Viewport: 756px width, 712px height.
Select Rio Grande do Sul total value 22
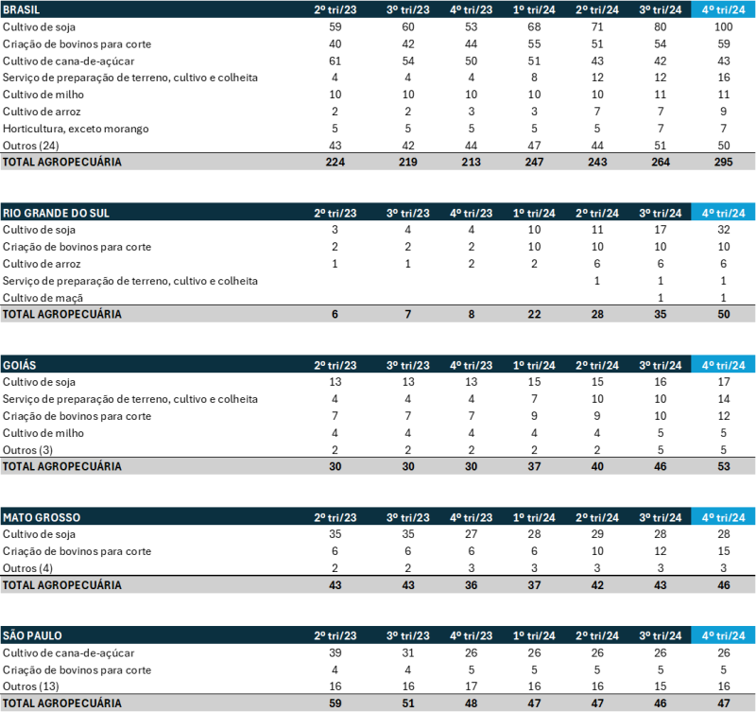(x=534, y=314)
